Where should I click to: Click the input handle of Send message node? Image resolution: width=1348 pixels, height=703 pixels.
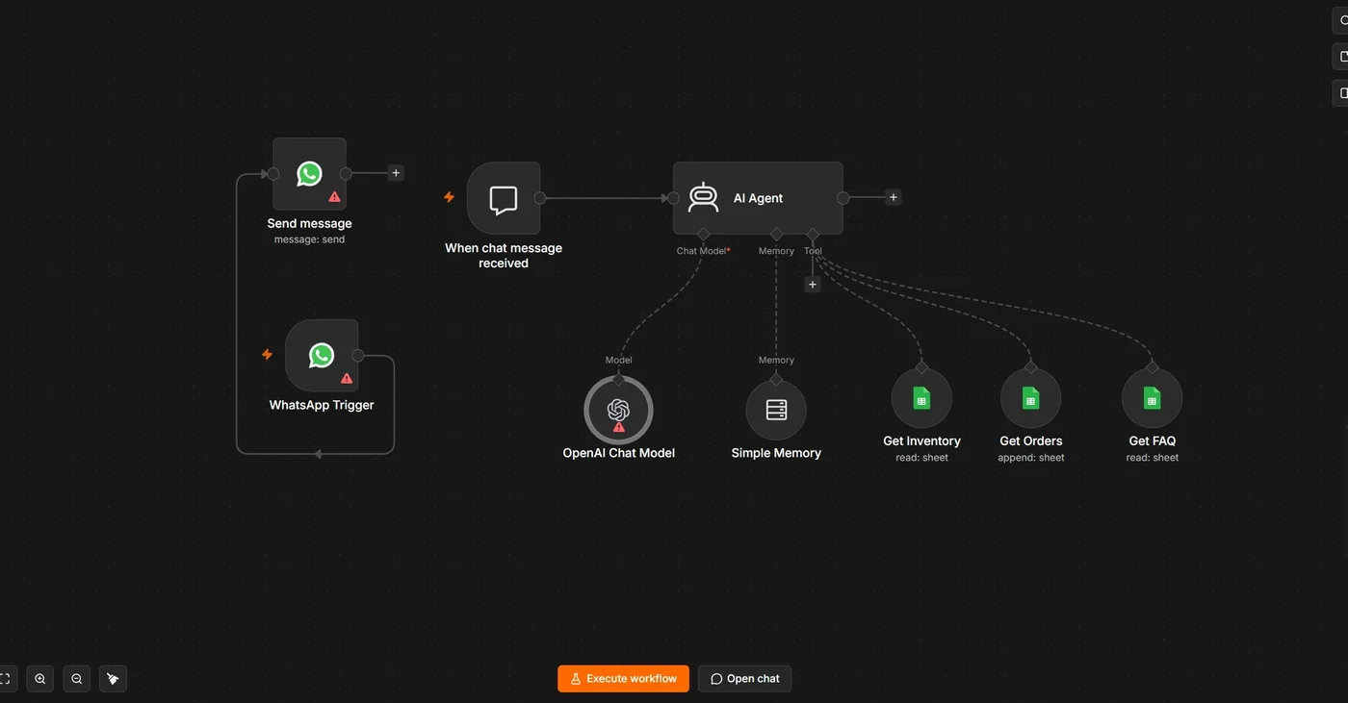[273, 174]
